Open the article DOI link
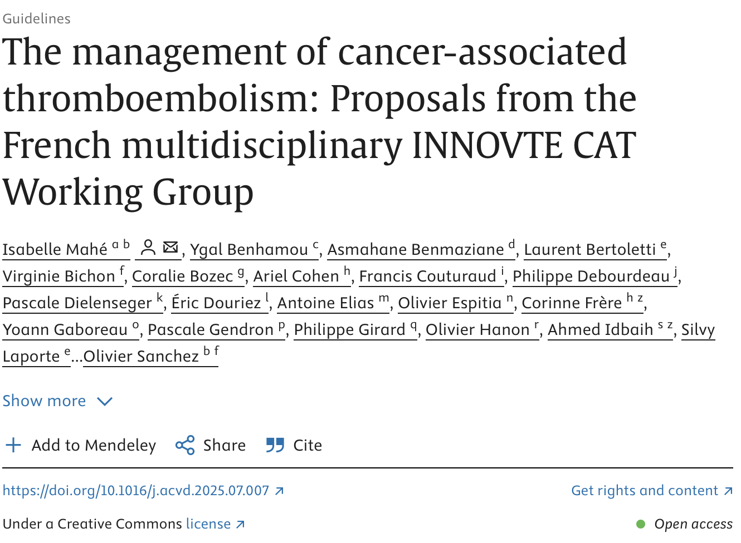This screenshot has height=543, width=741. (x=136, y=491)
